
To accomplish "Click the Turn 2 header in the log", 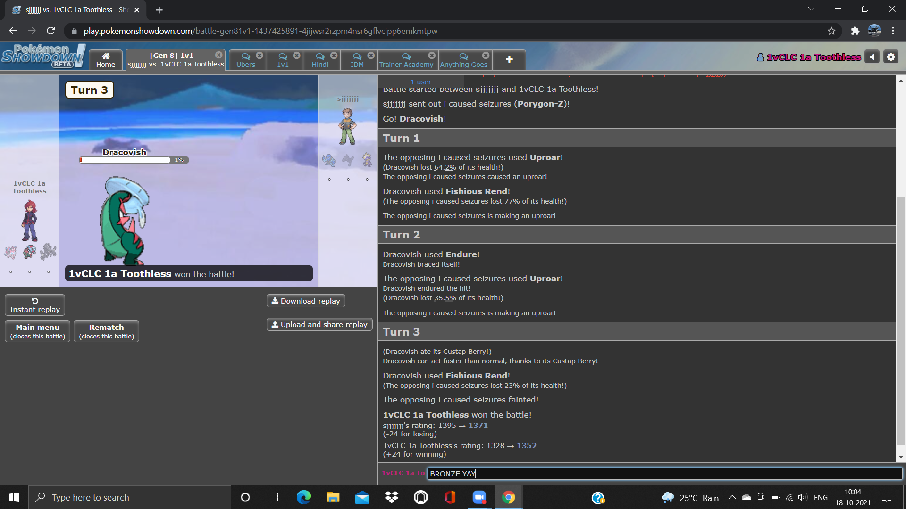I will click(637, 235).
